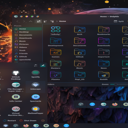Open the Neon folder
Viewport: 128px width, 128px height.
[104, 65]
